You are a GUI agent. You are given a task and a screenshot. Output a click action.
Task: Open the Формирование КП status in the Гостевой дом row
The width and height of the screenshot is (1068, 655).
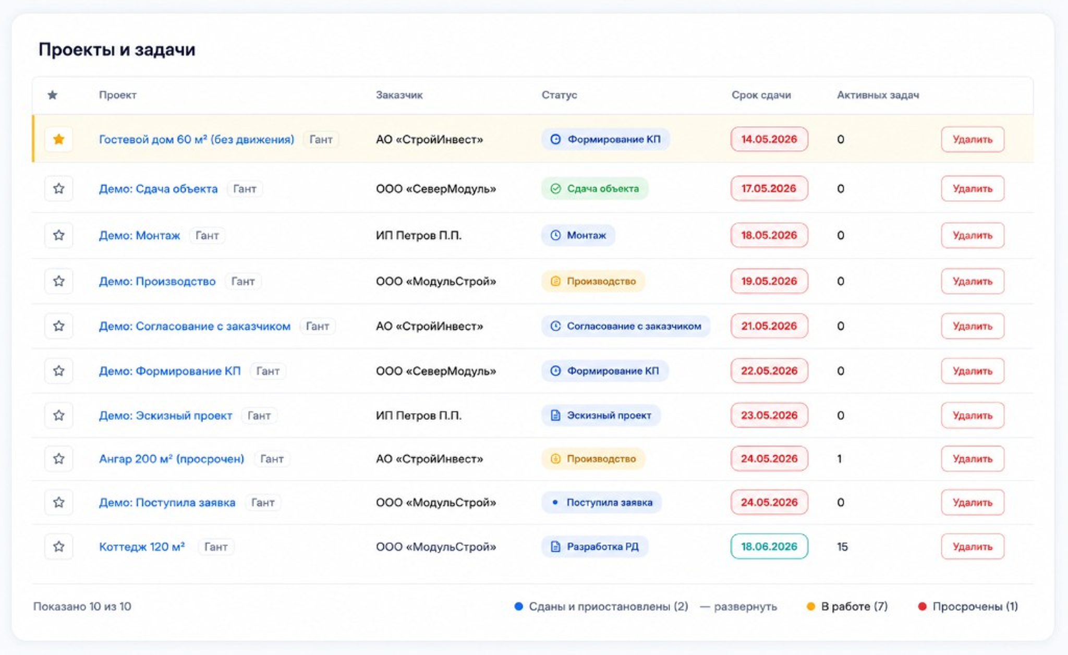(x=605, y=139)
